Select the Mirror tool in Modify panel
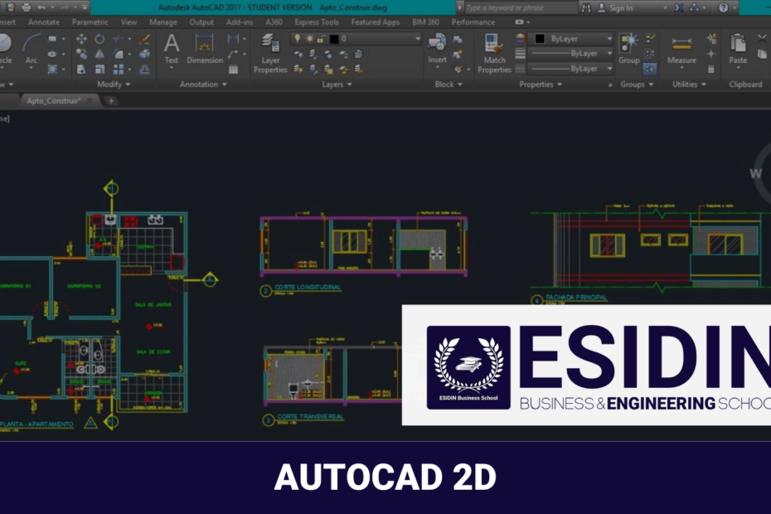The image size is (771, 514). point(98,55)
